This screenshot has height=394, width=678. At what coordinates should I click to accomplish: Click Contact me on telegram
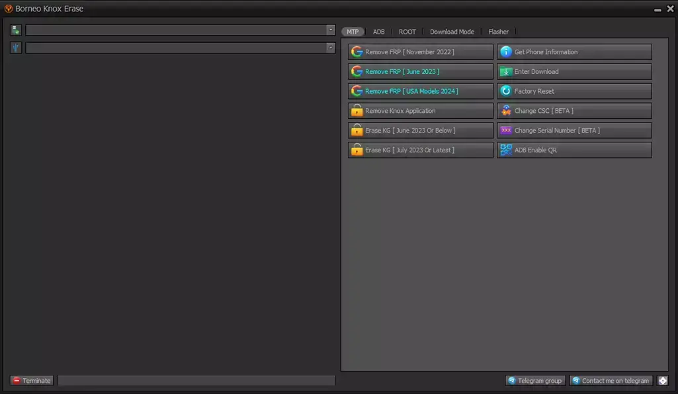611,381
